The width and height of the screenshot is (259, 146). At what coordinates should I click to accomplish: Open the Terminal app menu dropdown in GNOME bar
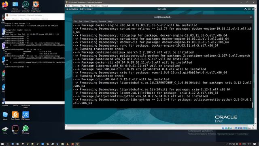click(x=87, y=9)
